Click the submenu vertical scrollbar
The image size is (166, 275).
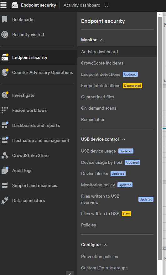[160, 138]
